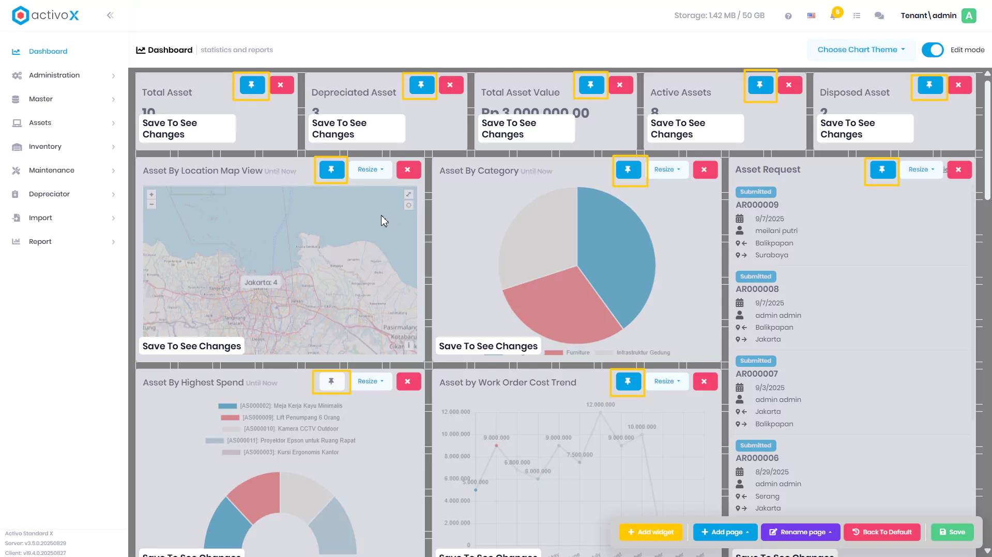The height and width of the screenshot is (557, 992).
Task: Expand the Master menu
Action: tap(64, 99)
